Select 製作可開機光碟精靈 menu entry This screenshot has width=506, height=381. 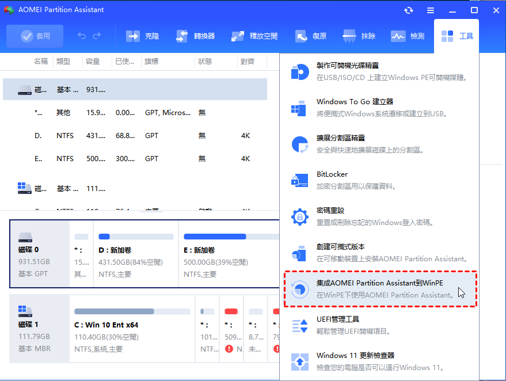click(x=379, y=71)
